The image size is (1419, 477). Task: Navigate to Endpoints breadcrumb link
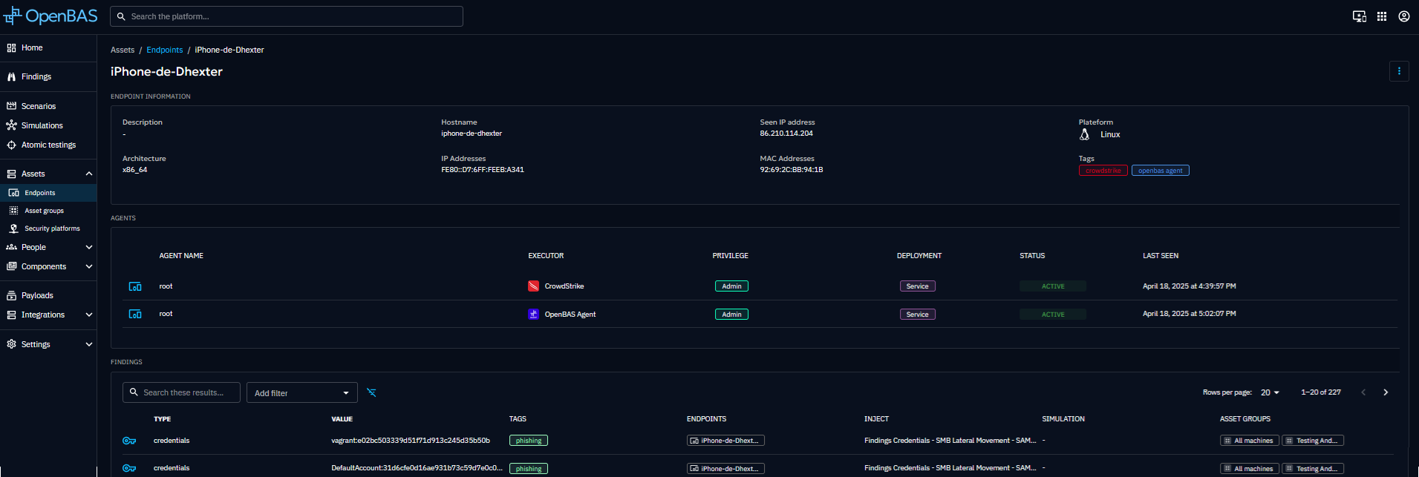pos(164,50)
